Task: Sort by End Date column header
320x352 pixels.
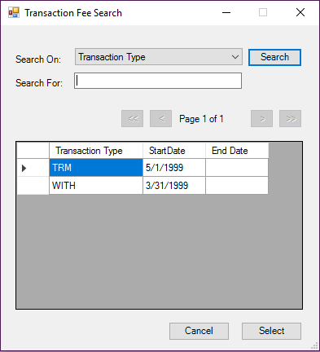Action: (237, 151)
